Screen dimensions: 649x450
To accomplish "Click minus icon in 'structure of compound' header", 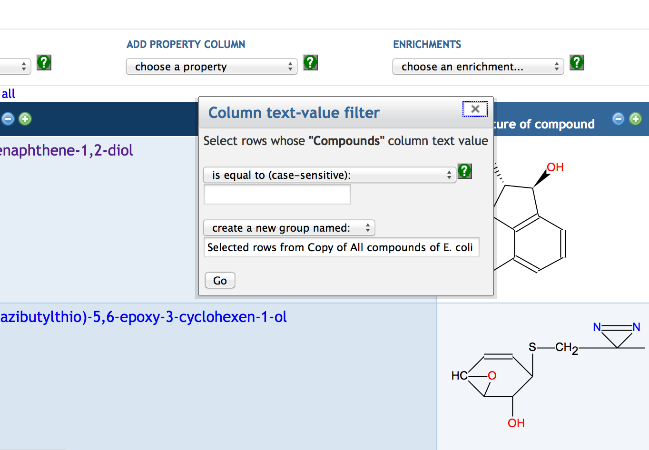I will 618,118.
